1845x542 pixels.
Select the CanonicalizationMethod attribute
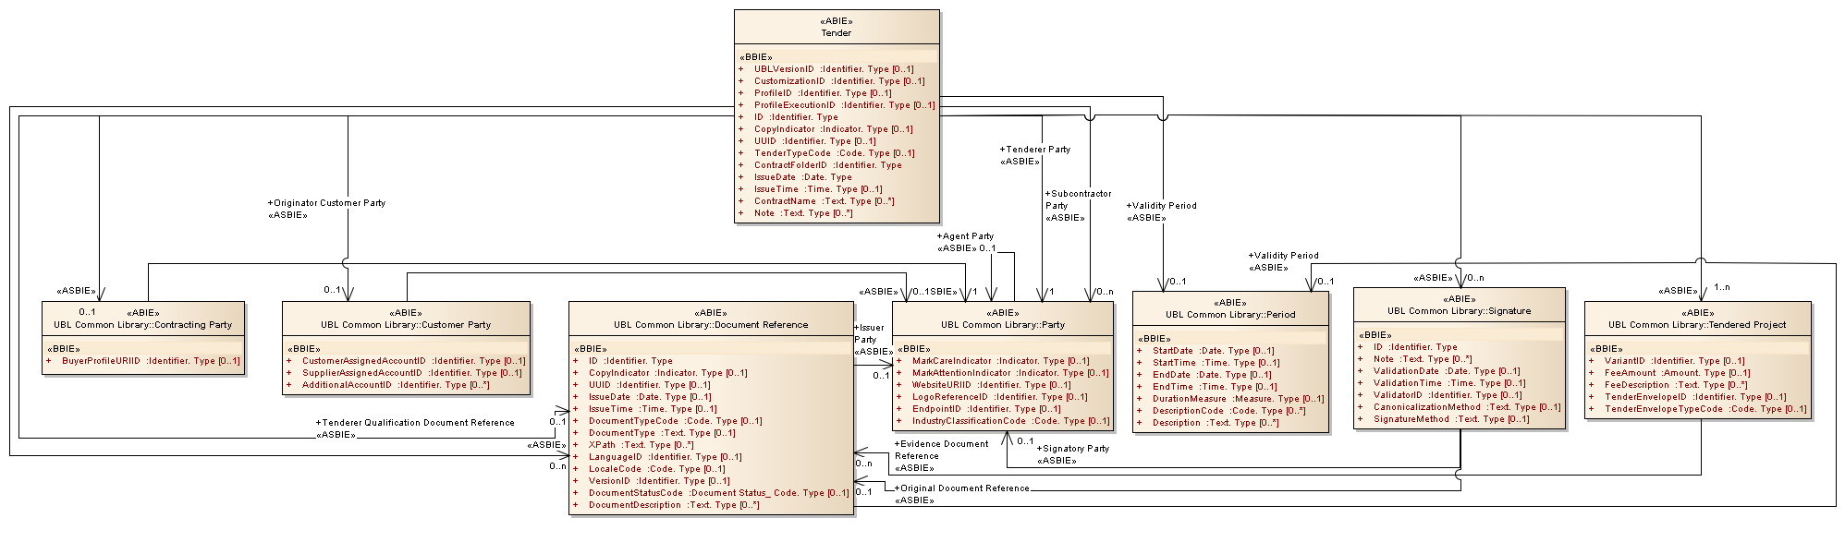pos(1467,407)
